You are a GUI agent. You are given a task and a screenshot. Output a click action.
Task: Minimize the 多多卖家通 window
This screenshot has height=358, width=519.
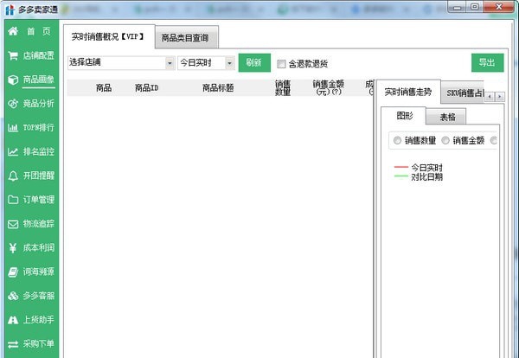[458, 7]
